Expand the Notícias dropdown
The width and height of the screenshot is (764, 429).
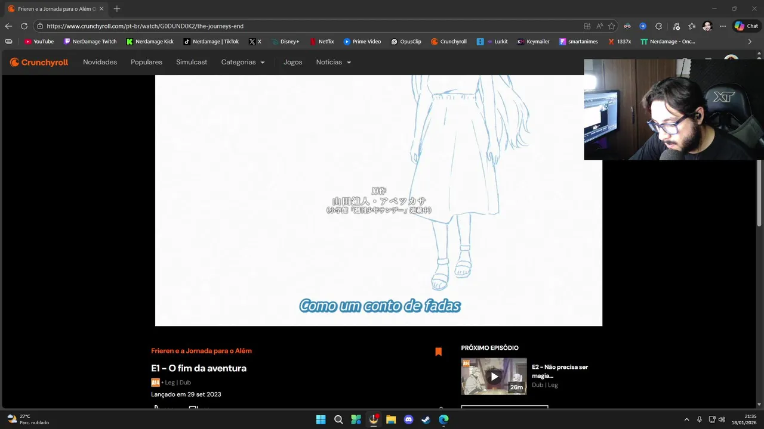tap(334, 62)
